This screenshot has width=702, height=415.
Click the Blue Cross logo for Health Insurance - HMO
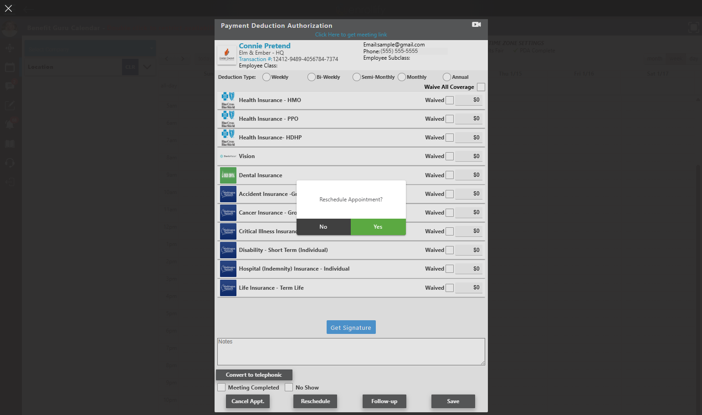[228, 100]
